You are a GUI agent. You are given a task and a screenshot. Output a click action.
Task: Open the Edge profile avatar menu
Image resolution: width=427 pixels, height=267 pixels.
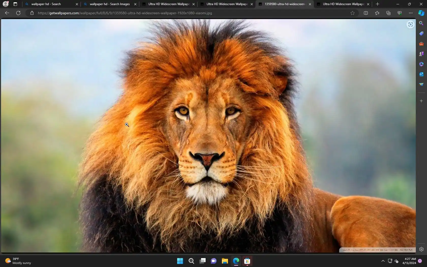pyautogui.click(x=6, y=4)
